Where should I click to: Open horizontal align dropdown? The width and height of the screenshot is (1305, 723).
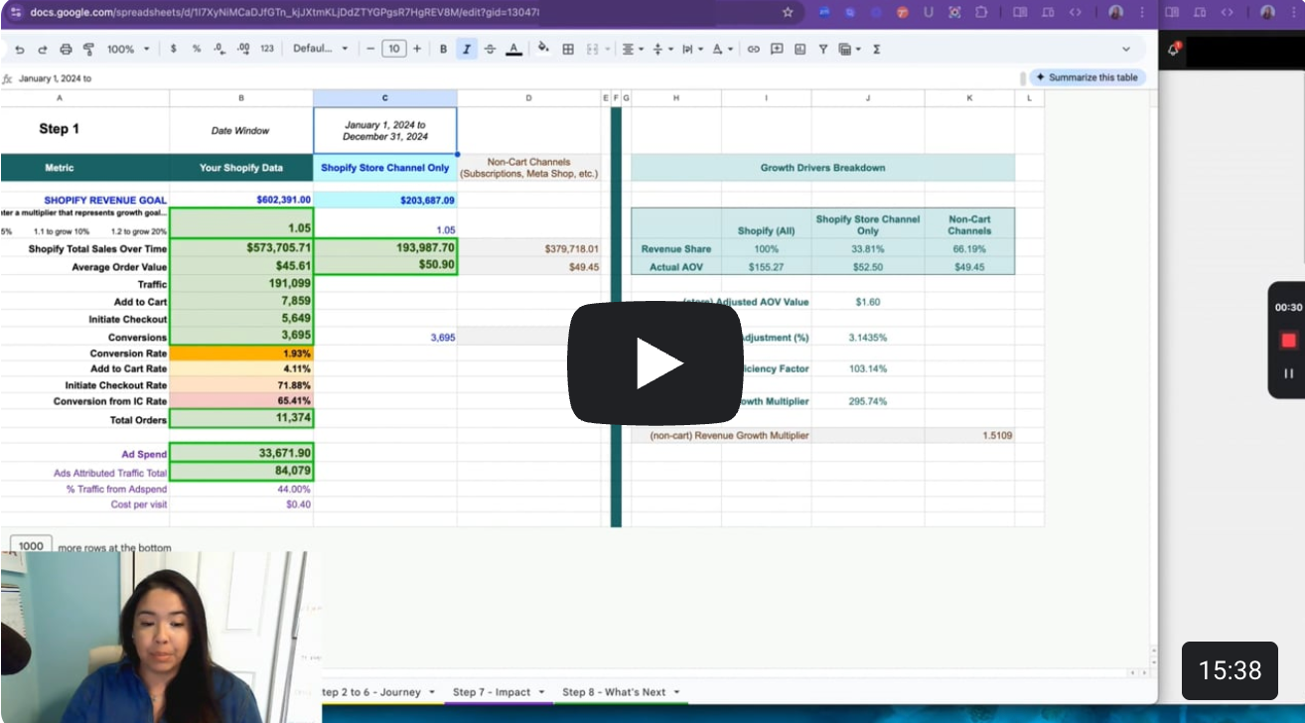pyautogui.click(x=631, y=49)
